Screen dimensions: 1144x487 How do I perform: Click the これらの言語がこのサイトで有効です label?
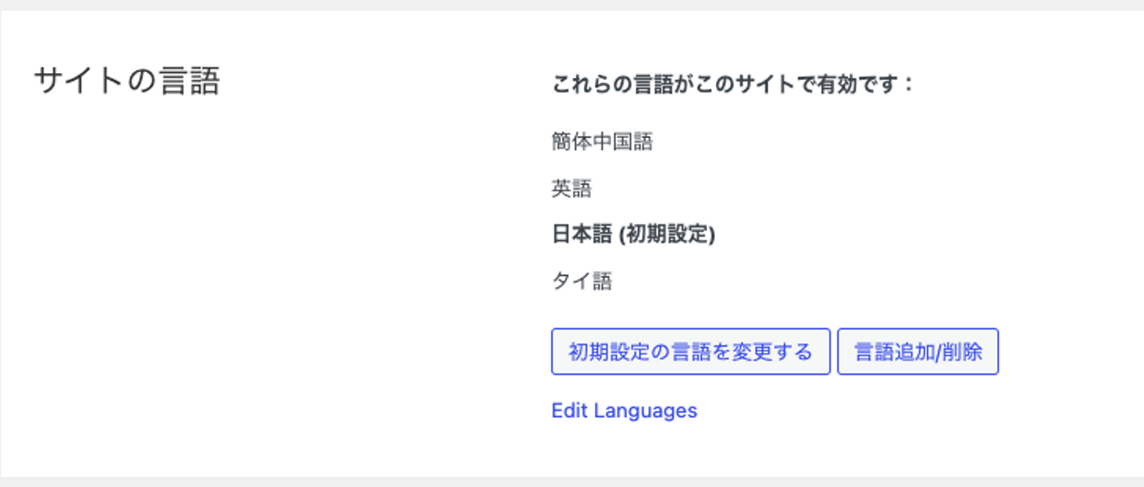733,84
